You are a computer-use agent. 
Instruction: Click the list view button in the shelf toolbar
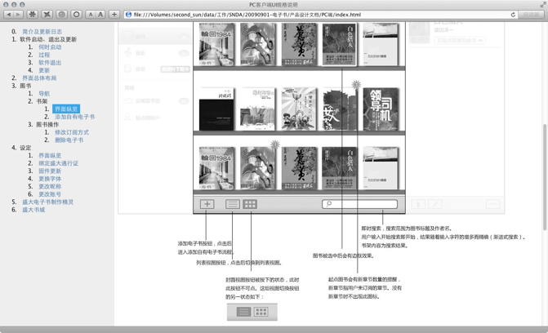(x=233, y=204)
